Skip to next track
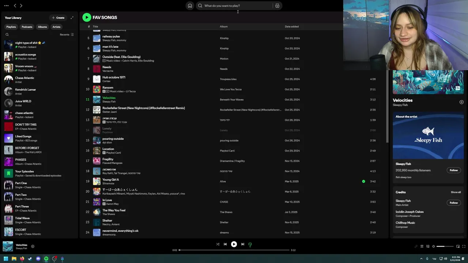Viewport: 468px width, 263px height. (242, 244)
